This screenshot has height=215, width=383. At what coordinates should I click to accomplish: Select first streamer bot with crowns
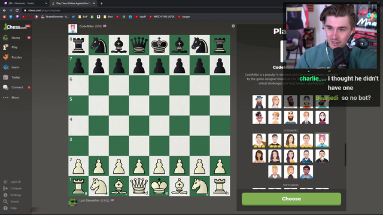(259, 140)
